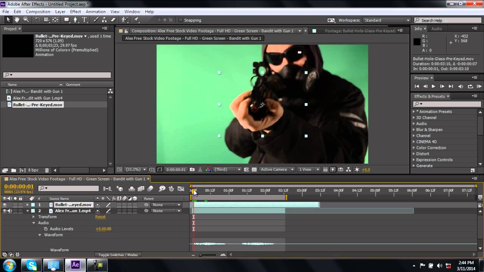Select the Roto Brush tool
Screen dimensions: 484x272
[x=124, y=20]
